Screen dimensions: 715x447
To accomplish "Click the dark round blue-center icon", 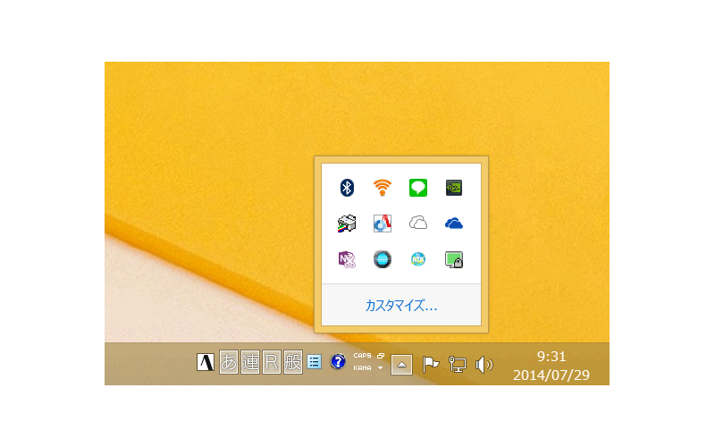I will pos(383,259).
